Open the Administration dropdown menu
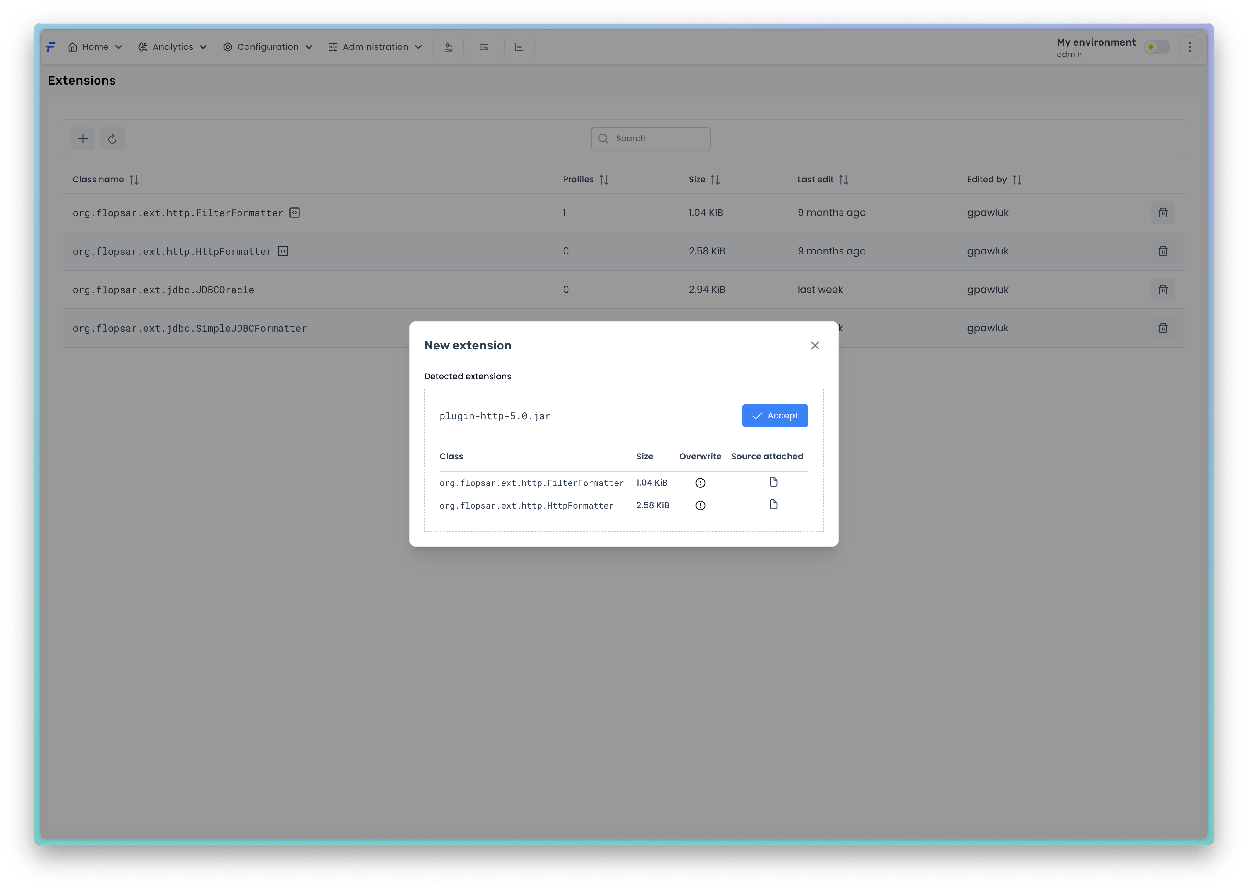The image size is (1248, 890). click(375, 47)
